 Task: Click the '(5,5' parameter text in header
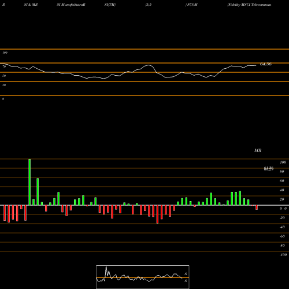pyautogui.click(x=149, y=5)
